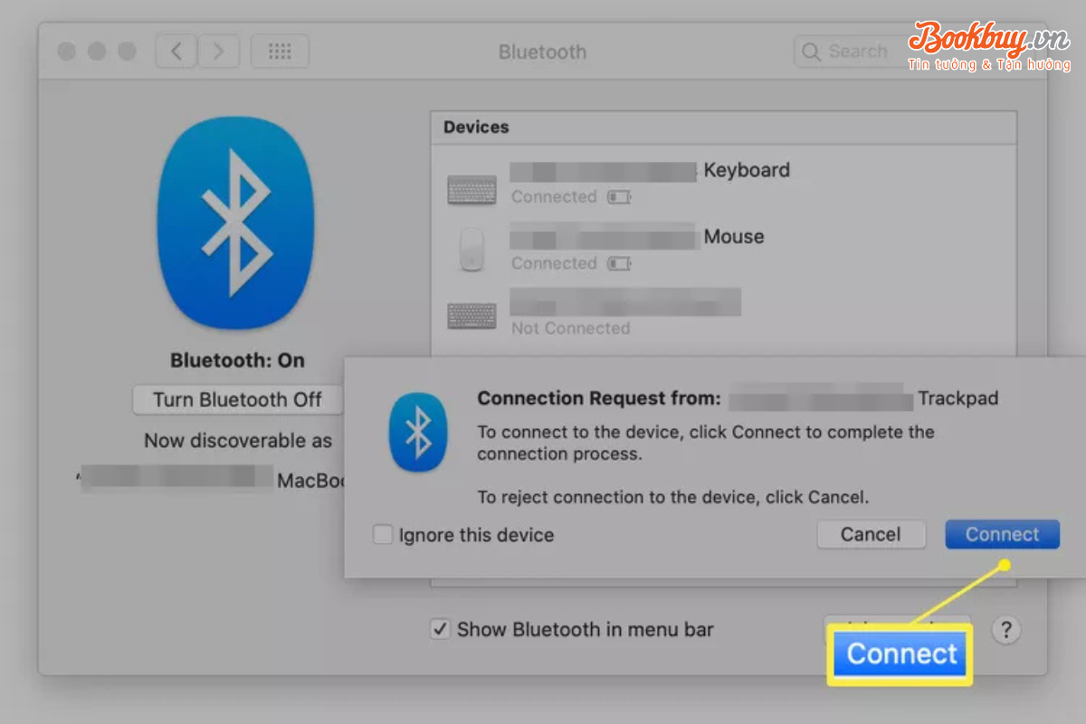Click the Mouse battery level icon

click(x=619, y=263)
